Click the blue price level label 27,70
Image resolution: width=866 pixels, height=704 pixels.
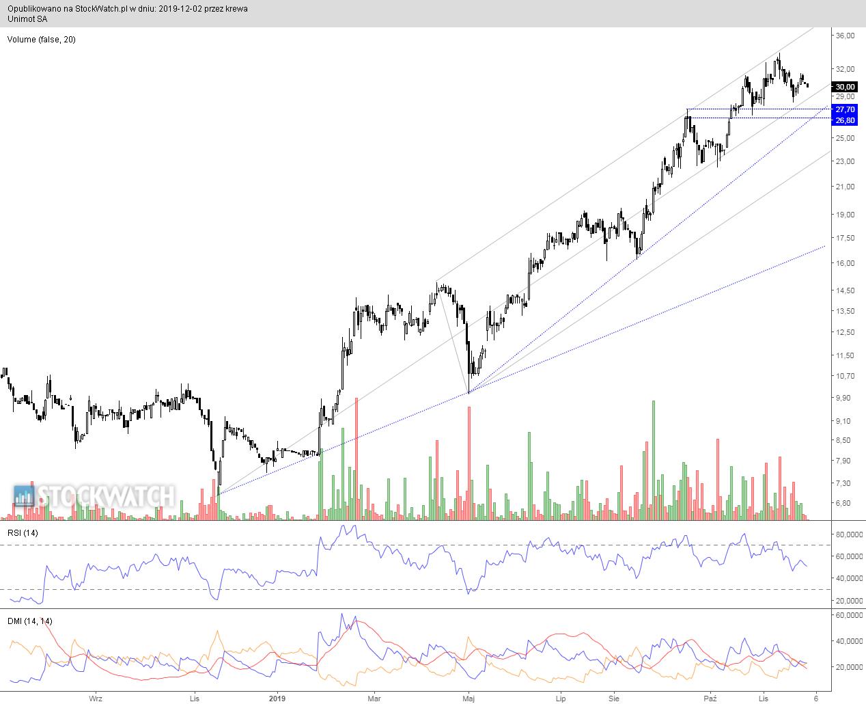point(846,109)
